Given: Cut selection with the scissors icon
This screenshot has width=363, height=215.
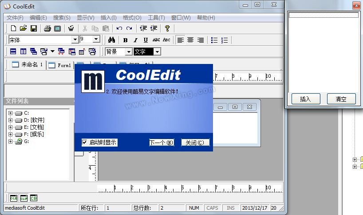Looking at the screenshot, I should (85, 28).
